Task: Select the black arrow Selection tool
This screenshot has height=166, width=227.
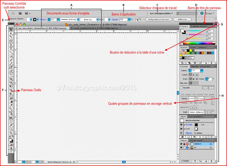Action: [x=11, y=29]
